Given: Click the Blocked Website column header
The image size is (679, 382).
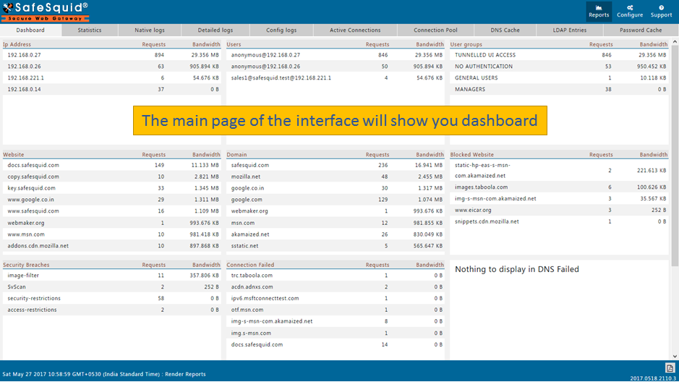Looking at the screenshot, I should point(471,155).
